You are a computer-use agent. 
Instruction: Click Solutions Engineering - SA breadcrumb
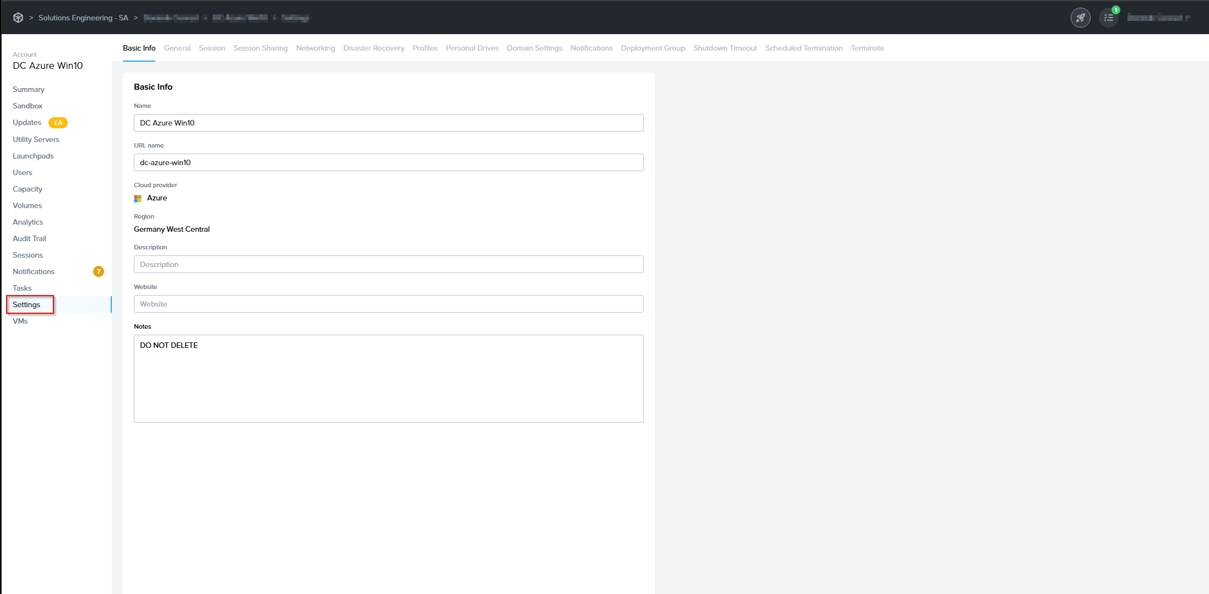[x=83, y=18]
